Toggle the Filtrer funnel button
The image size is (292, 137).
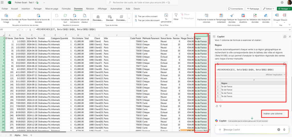tap(176, 16)
